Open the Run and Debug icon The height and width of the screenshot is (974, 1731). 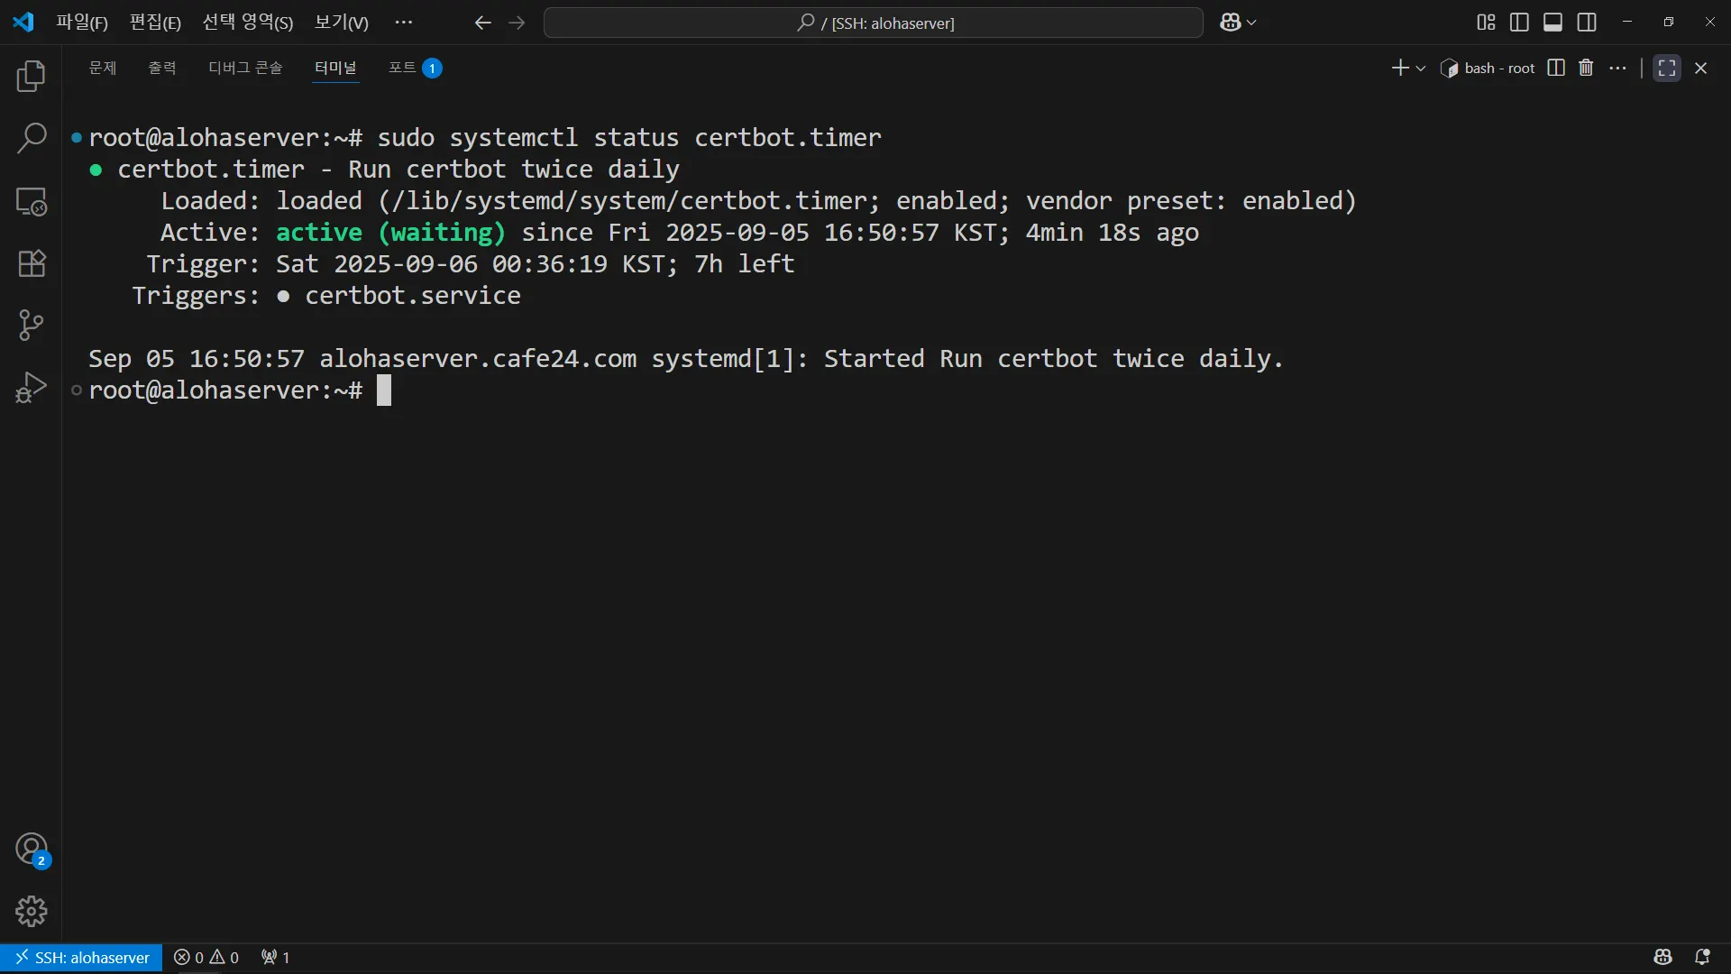(x=32, y=388)
